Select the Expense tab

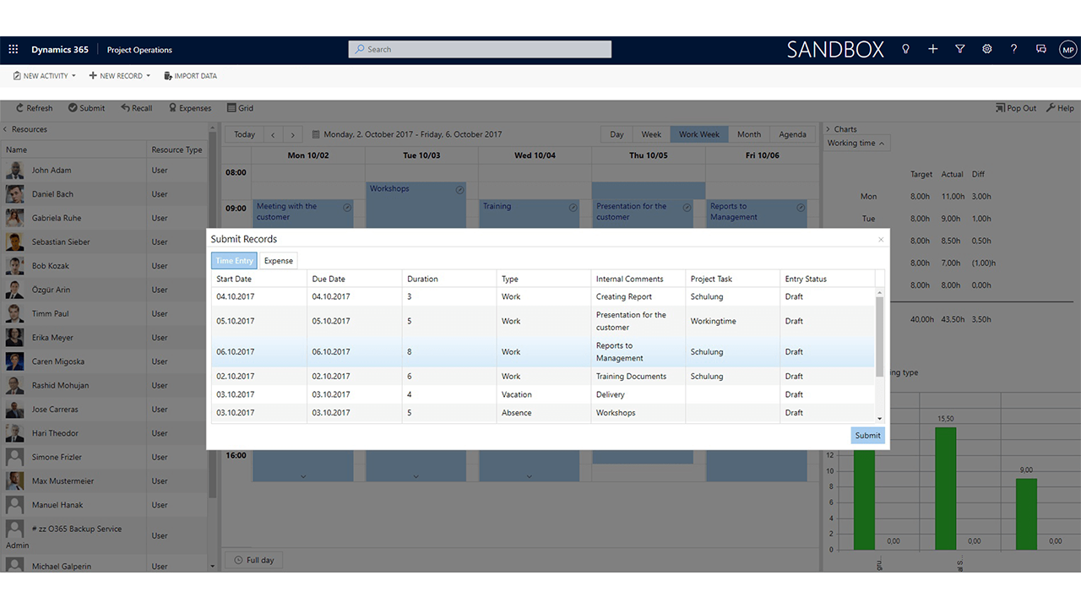pos(279,261)
